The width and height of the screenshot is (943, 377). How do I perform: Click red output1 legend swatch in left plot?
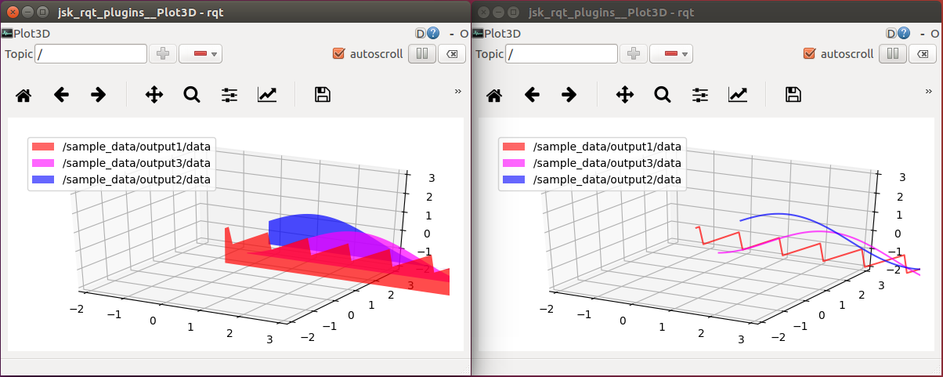43,147
